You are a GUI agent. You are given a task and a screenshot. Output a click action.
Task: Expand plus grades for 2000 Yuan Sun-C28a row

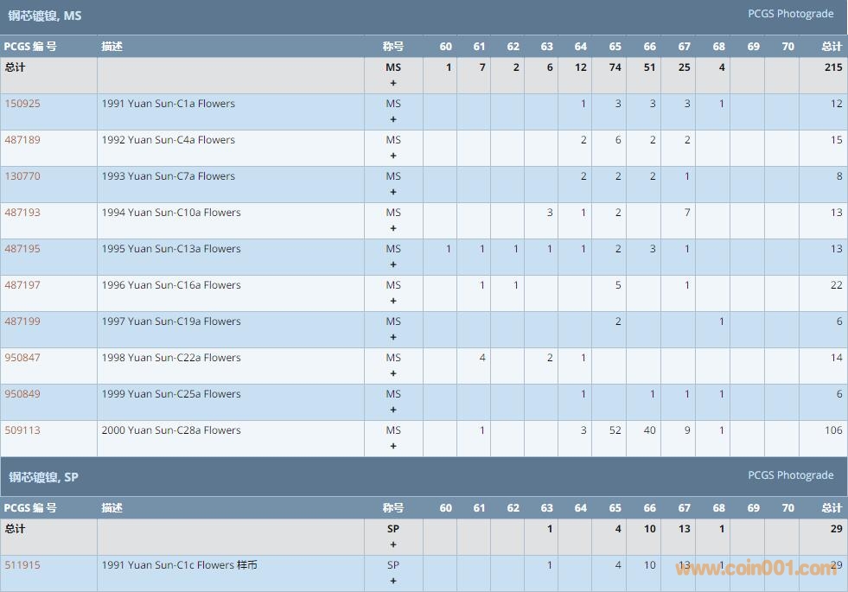[393, 447]
